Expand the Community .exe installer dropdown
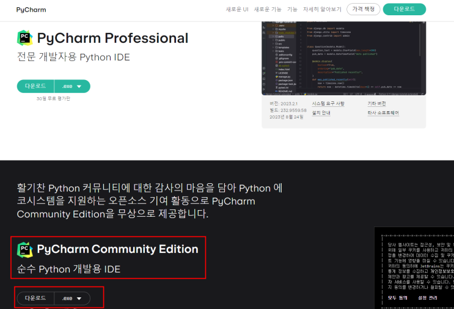 tap(72, 298)
